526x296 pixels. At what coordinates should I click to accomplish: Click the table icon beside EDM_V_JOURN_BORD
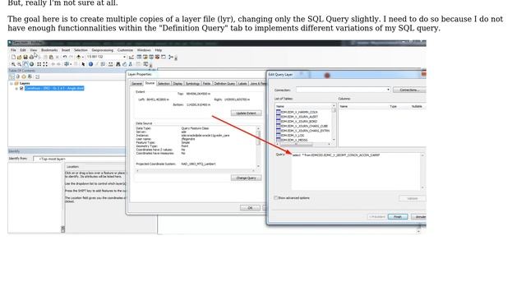pyautogui.click(x=278, y=121)
